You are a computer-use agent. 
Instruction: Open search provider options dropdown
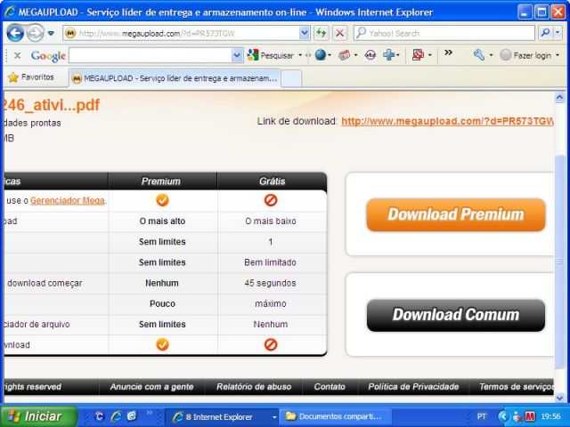(558, 34)
